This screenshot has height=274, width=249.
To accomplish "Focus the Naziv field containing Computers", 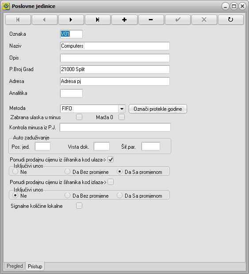I will pyautogui.click(x=115, y=46).
